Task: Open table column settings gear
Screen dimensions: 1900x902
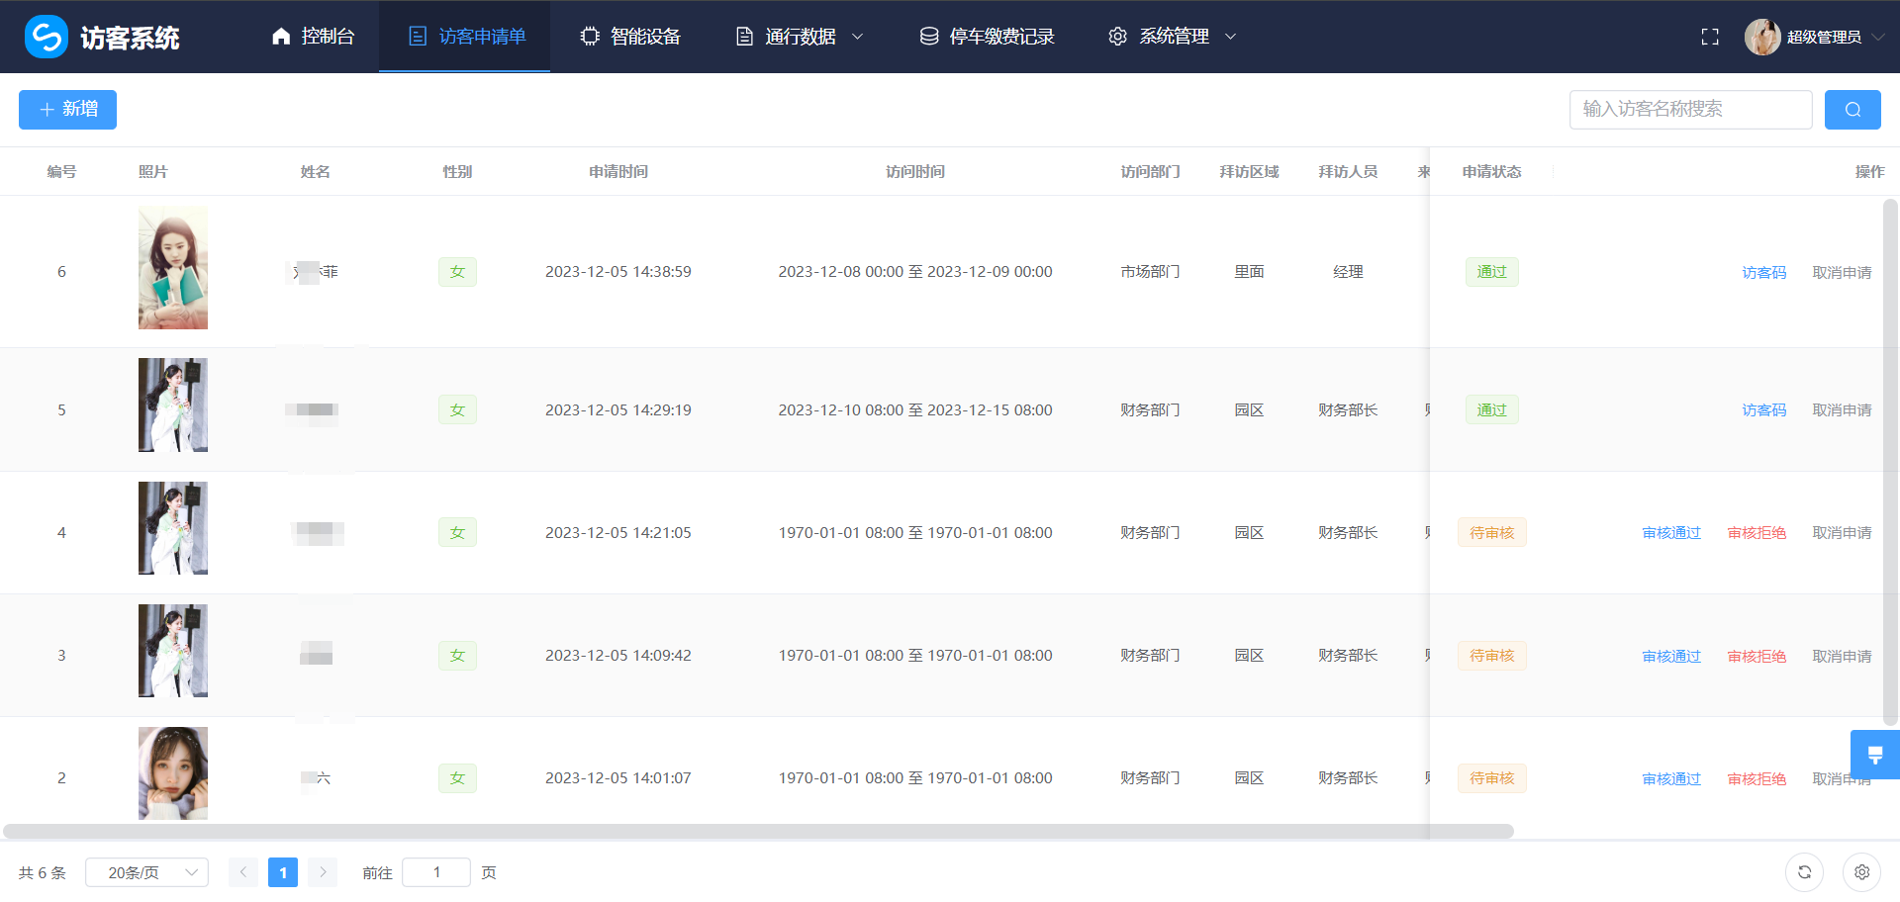Action: [x=1861, y=872]
